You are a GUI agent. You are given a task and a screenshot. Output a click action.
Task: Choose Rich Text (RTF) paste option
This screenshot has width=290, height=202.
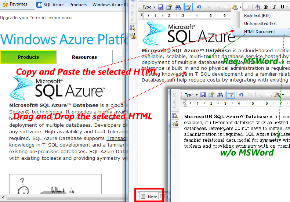(257, 15)
